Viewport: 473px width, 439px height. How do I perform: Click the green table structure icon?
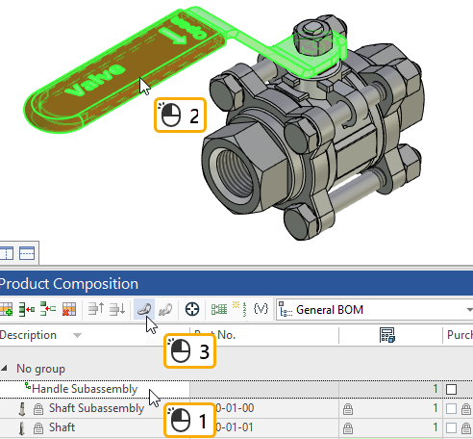pyautogui.click(x=219, y=309)
